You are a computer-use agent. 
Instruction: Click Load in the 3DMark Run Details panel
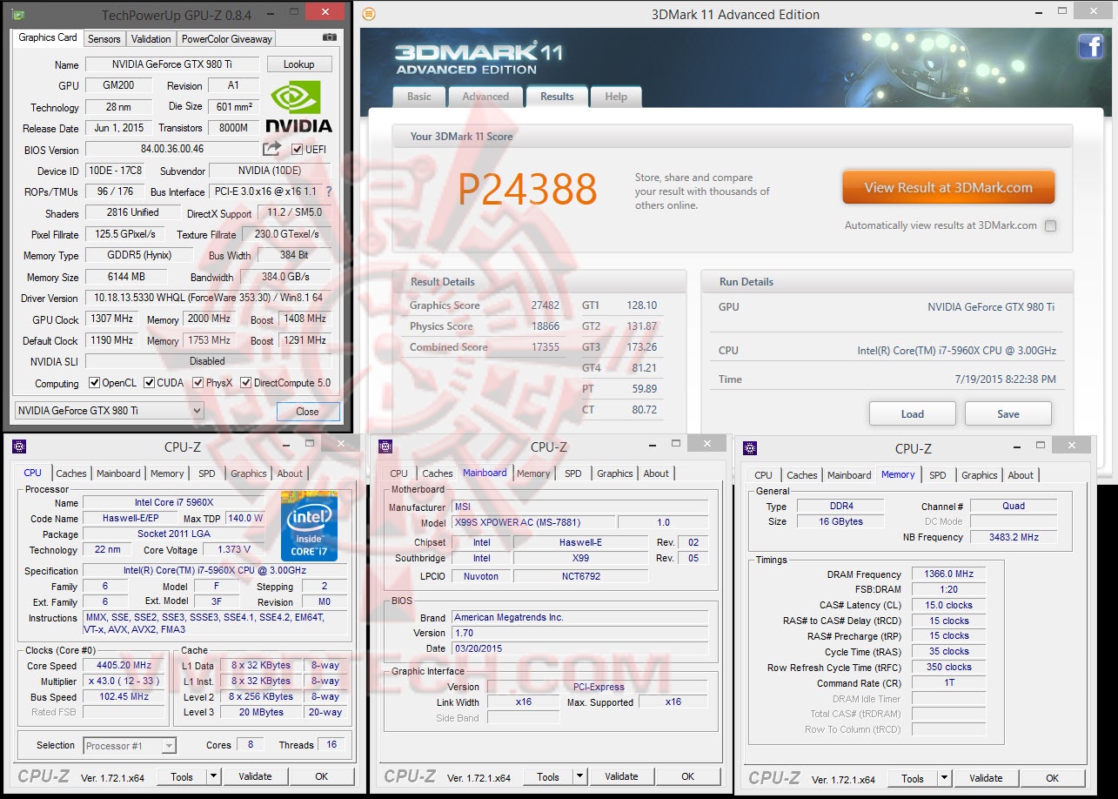coord(912,413)
